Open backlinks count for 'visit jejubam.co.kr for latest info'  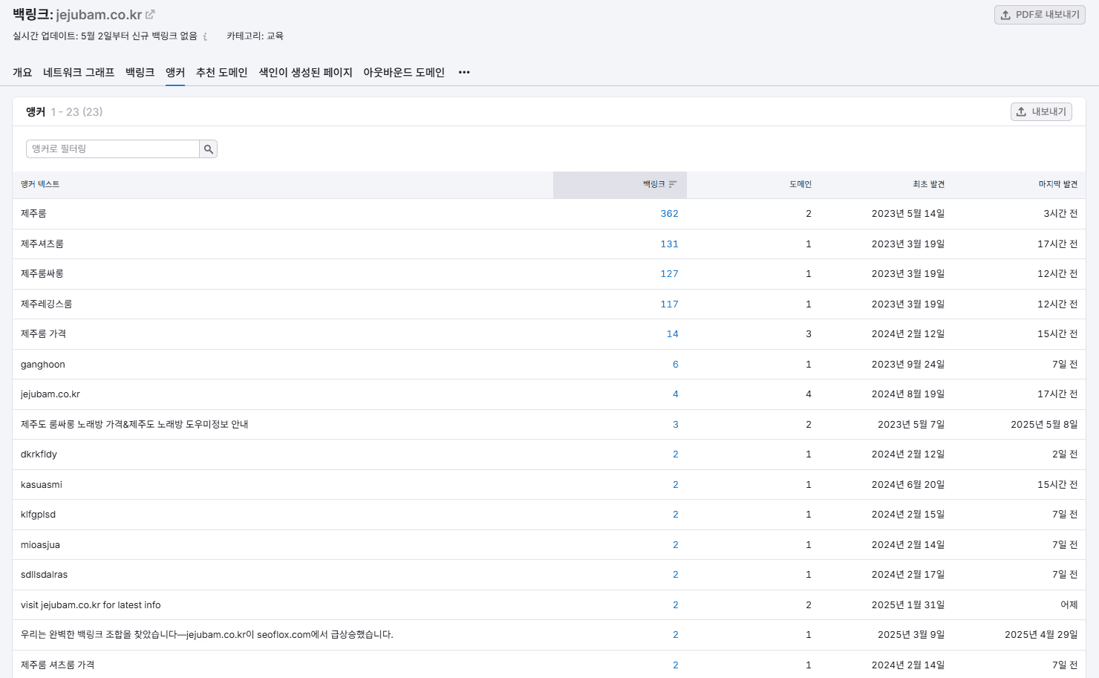point(676,605)
